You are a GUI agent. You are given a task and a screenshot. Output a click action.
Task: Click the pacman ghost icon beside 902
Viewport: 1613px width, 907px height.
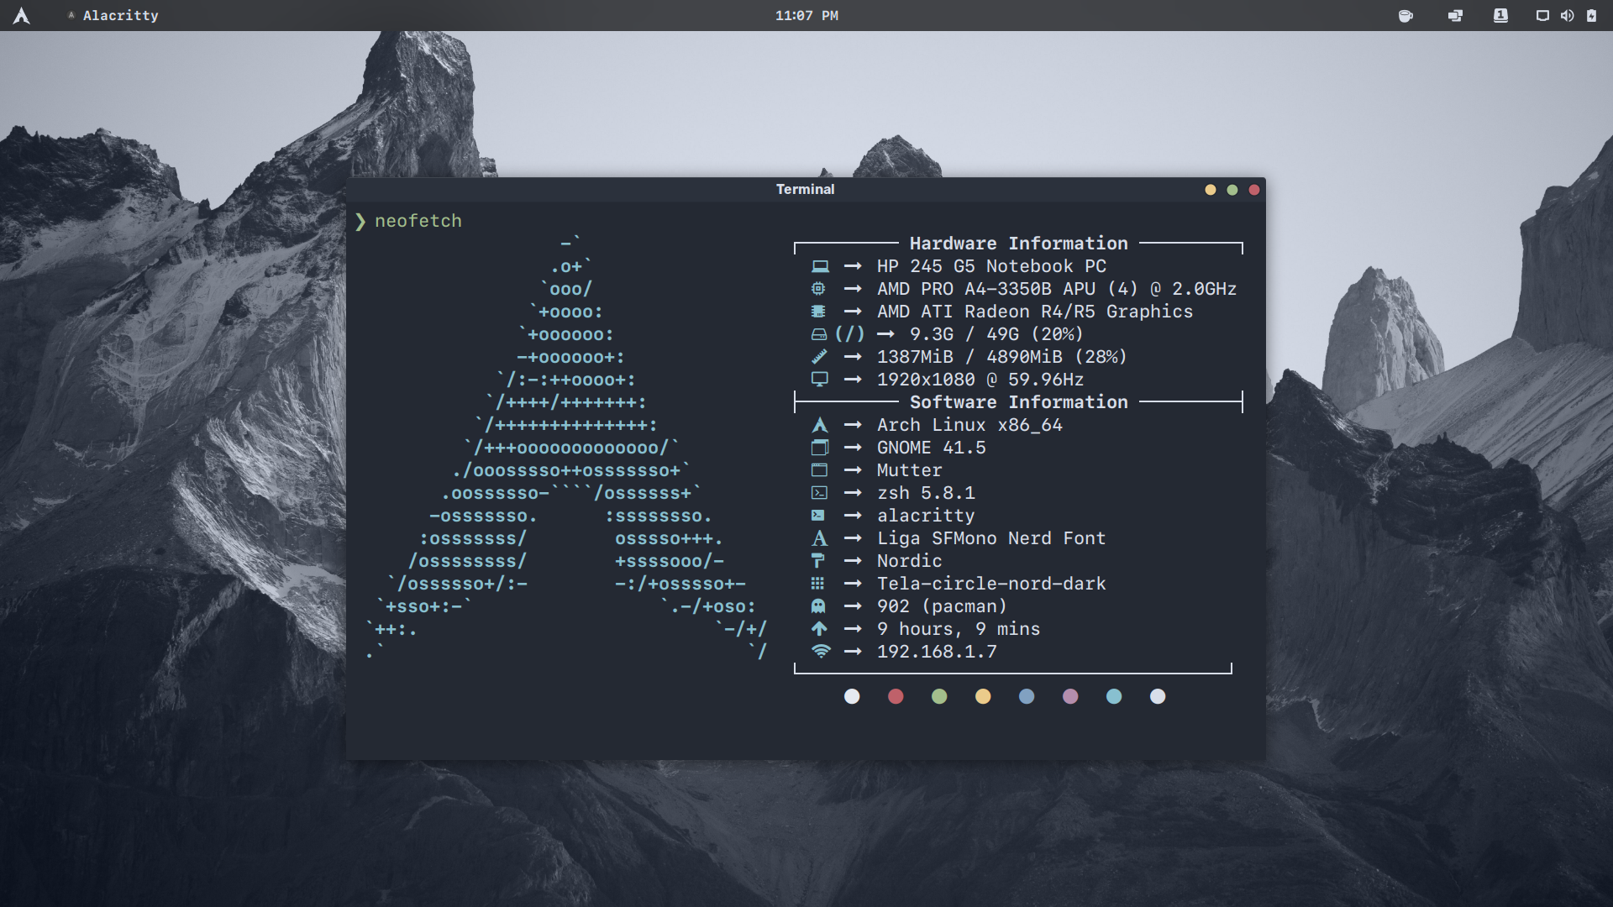tap(818, 606)
